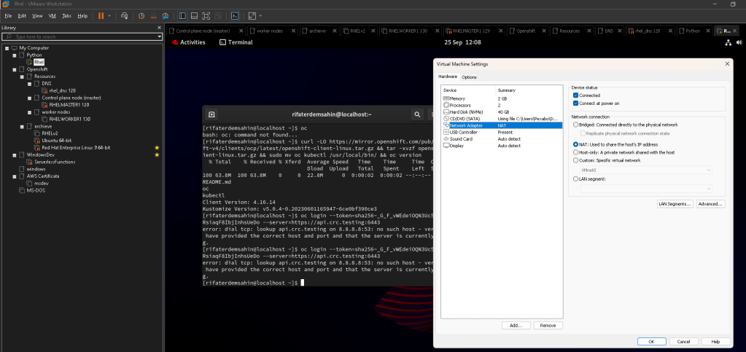Image resolution: width=746 pixels, height=352 pixels.
Task: Click the 25 Sep 12:08 clock in guest
Action: (x=462, y=42)
